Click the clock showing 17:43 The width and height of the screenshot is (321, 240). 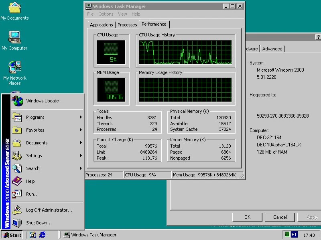(x=309, y=235)
